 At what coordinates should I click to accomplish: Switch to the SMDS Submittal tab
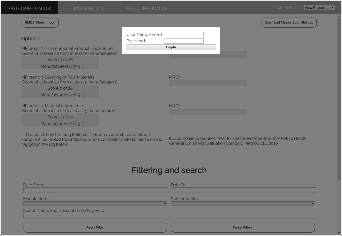(88, 9)
